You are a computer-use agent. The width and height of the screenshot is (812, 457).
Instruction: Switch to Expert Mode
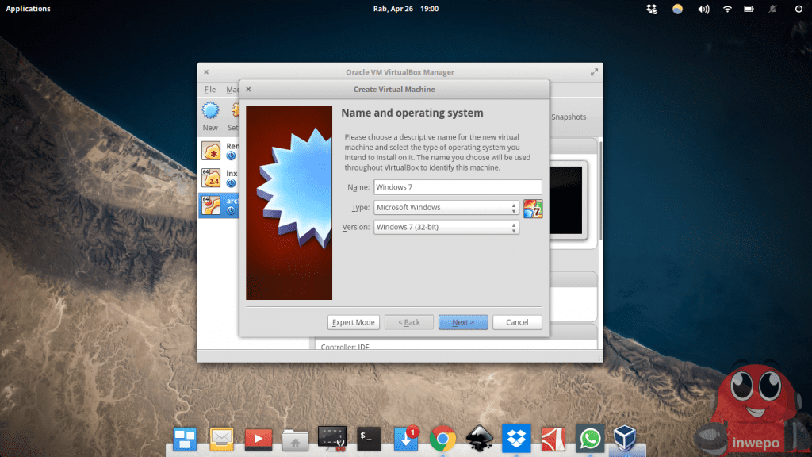pyautogui.click(x=353, y=322)
